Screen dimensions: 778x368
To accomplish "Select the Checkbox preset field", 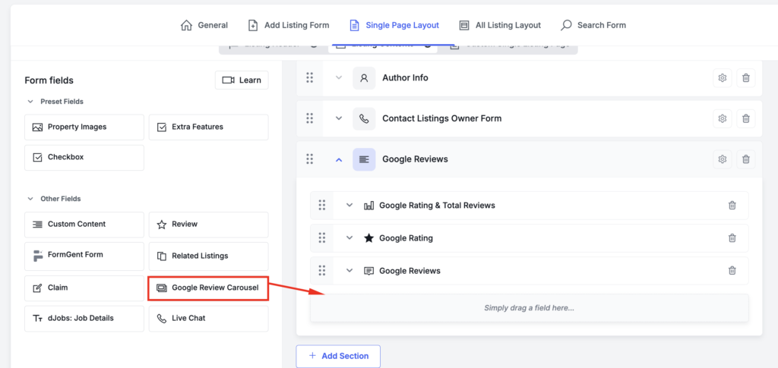I will (84, 158).
